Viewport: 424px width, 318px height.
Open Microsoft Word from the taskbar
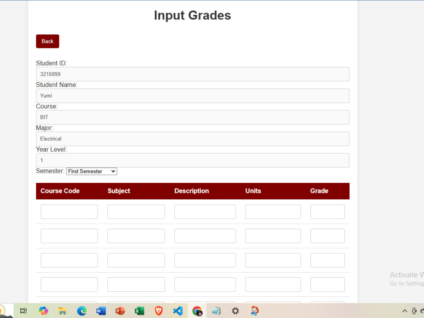point(101,311)
